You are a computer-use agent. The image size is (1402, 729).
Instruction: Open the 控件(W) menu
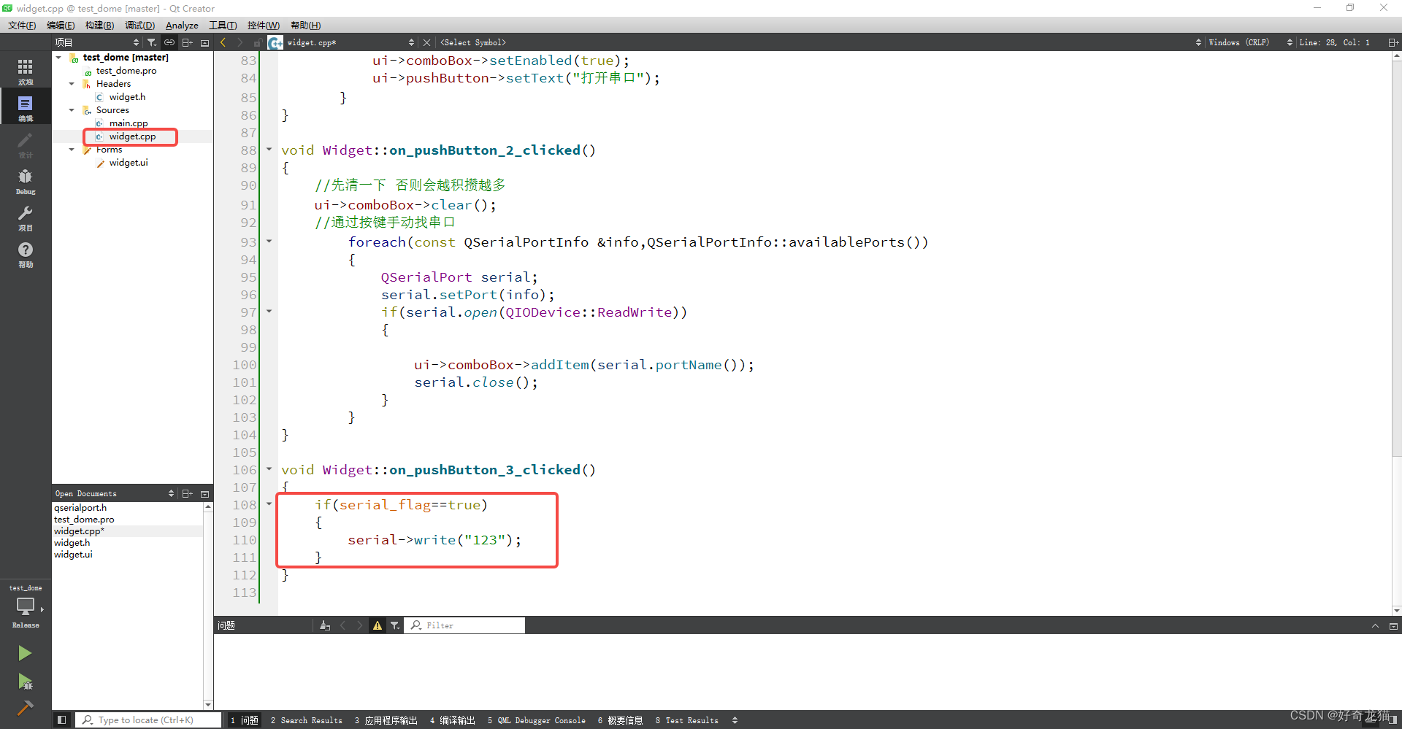coord(263,26)
